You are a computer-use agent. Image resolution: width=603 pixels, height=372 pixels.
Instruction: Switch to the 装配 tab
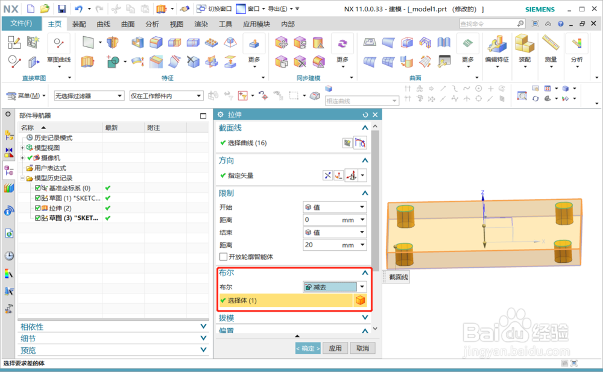pos(79,24)
